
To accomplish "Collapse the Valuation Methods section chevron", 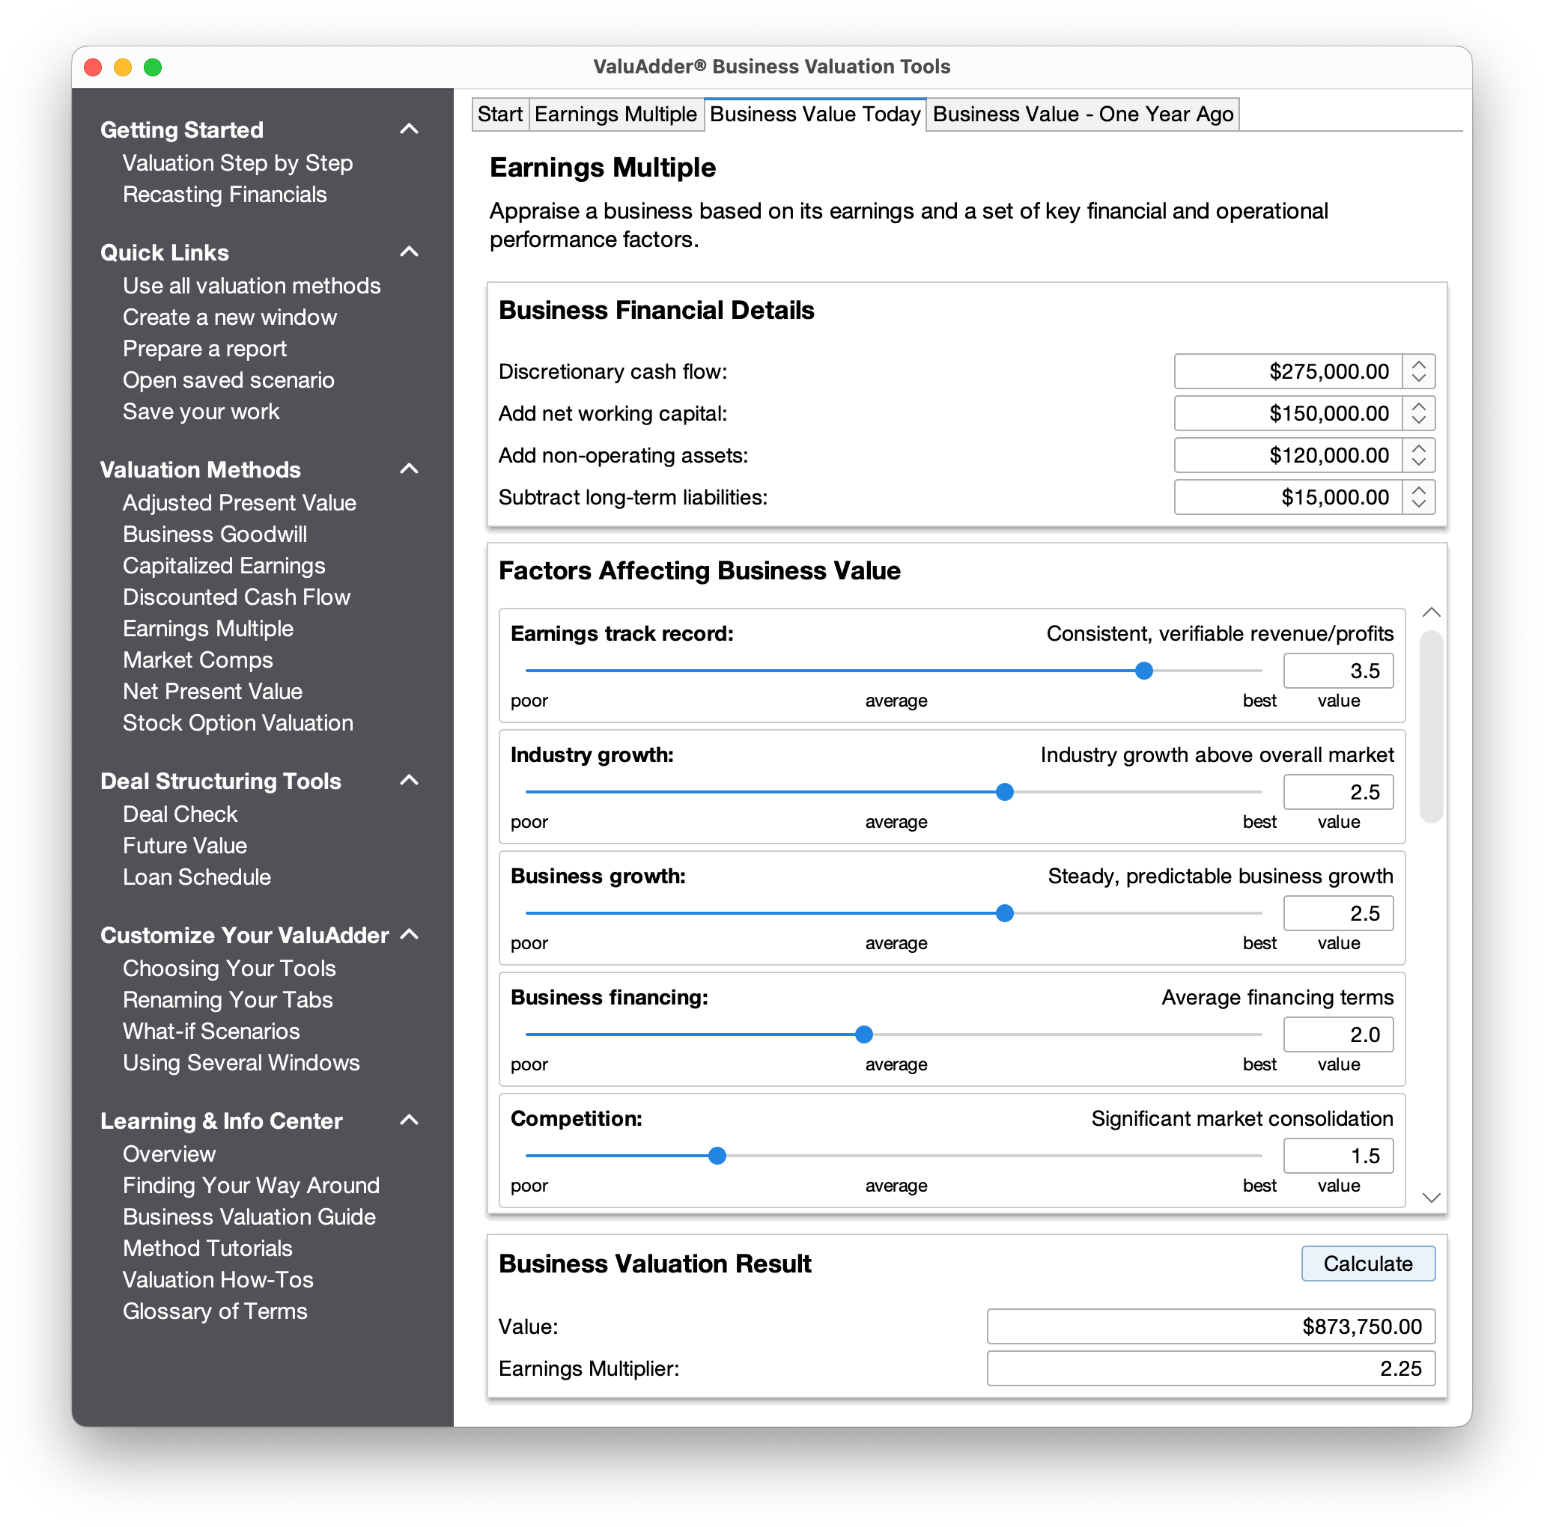I will (x=409, y=469).
